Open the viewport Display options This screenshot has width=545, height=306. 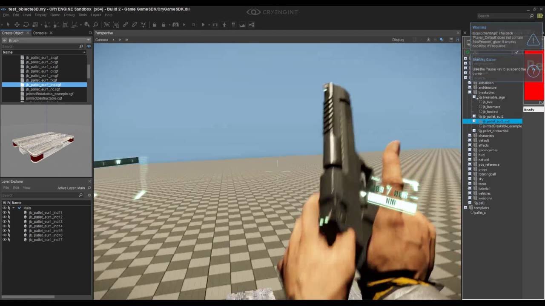click(398, 40)
